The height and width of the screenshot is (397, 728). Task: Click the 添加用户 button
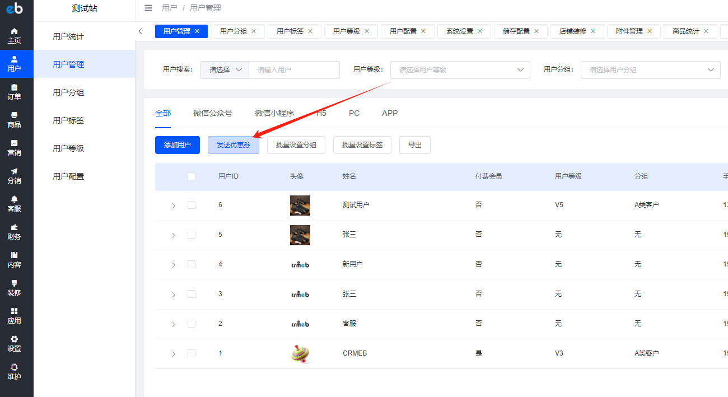pos(178,145)
